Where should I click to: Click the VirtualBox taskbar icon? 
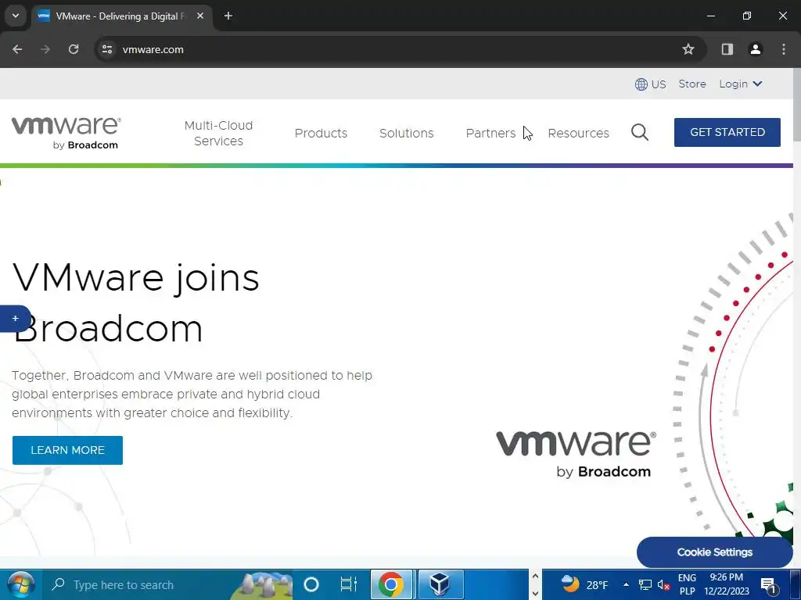click(x=440, y=584)
